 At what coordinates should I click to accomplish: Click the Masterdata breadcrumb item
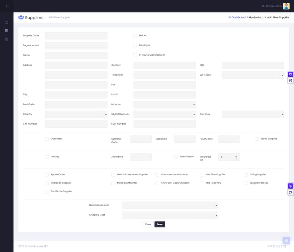coord(256,18)
